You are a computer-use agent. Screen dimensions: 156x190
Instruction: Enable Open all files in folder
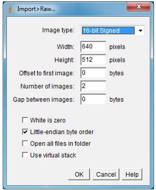[x=25, y=143]
